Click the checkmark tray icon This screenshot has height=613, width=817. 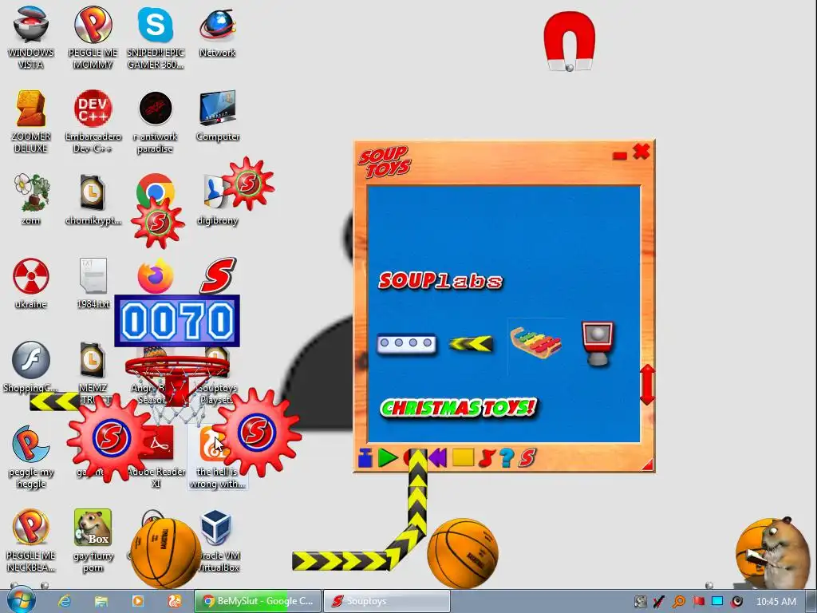coord(659,602)
